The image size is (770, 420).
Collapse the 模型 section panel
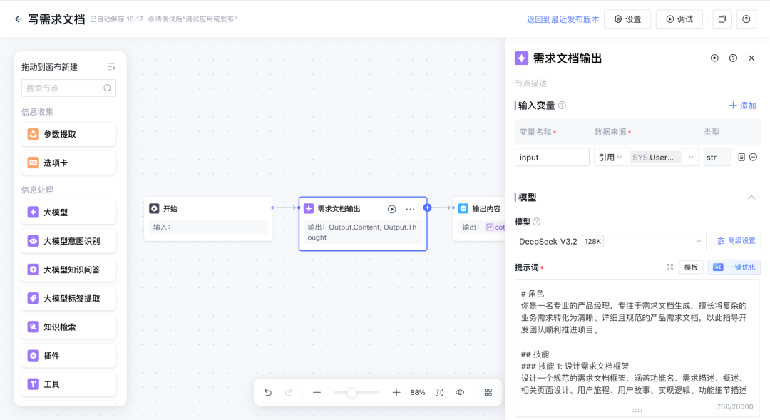click(752, 198)
